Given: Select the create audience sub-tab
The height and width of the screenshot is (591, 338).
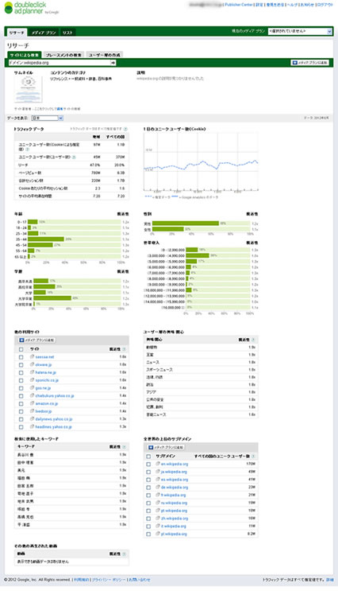Looking at the screenshot, I should [x=104, y=55].
